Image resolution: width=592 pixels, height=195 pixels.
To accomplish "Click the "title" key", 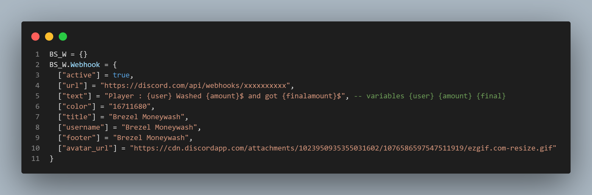I will [x=77, y=117].
